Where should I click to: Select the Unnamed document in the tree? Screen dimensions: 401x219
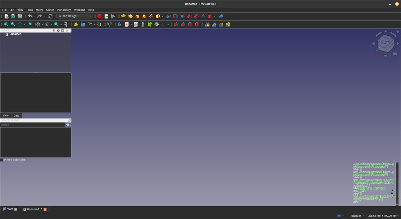(x=15, y=34)
